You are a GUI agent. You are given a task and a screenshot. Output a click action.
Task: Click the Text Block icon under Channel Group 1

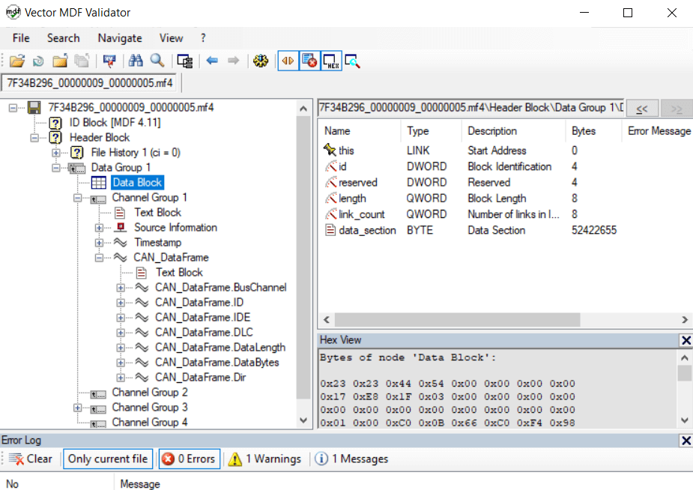click(x=120, y=213)
